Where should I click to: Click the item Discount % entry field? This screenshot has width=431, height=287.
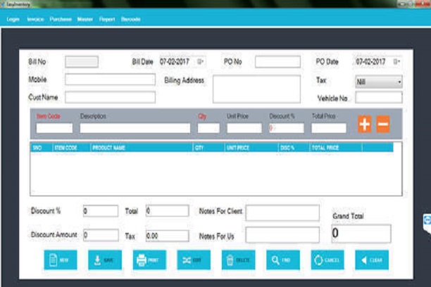[287, 128]
